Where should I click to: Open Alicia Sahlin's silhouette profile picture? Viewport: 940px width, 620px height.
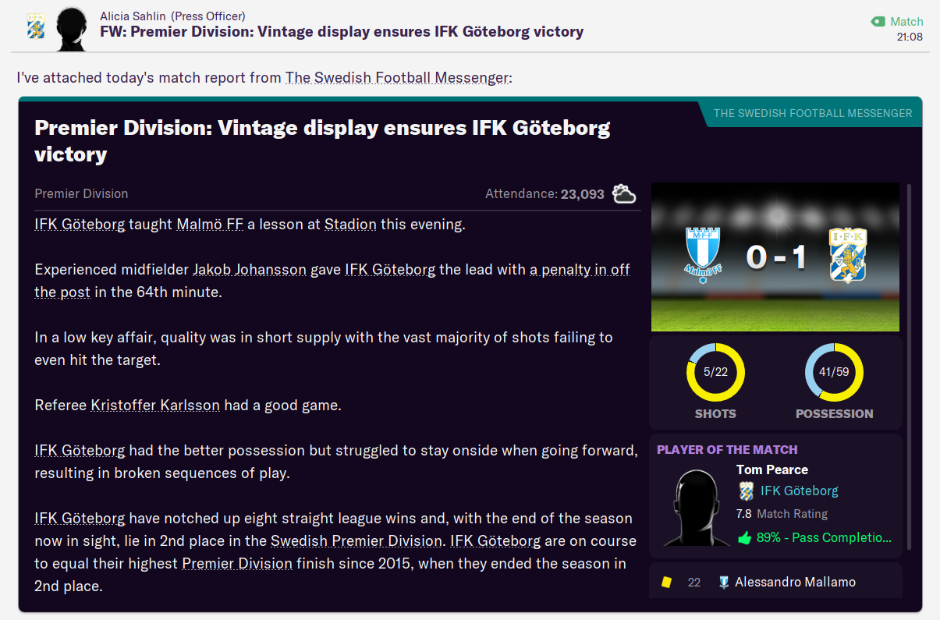click(72, 28)
